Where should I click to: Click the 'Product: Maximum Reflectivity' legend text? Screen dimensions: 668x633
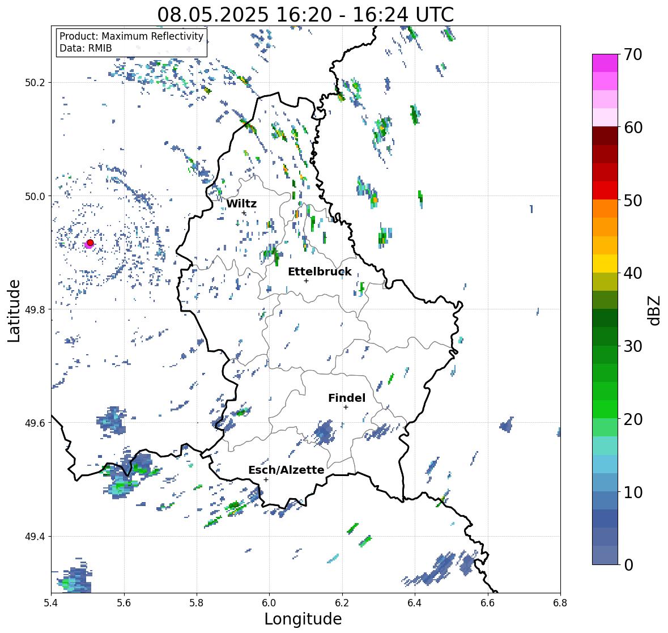coord(131,36)
